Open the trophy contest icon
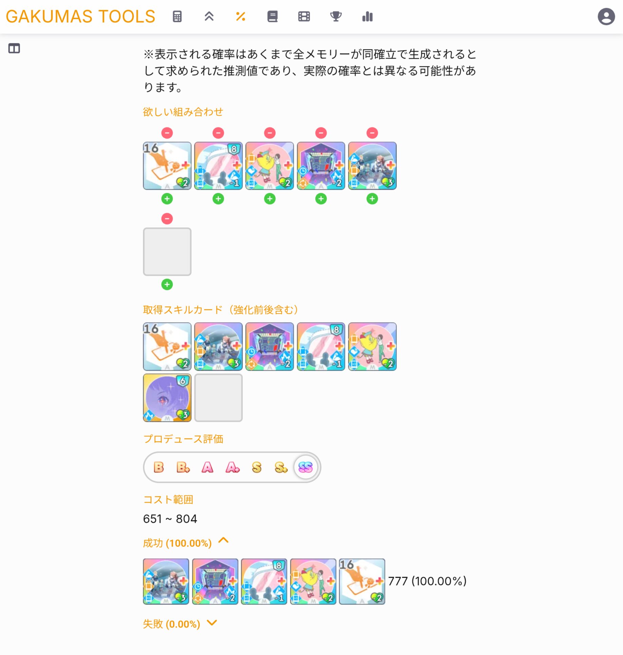This screenshot has width=623, height=655. (336, 17)
